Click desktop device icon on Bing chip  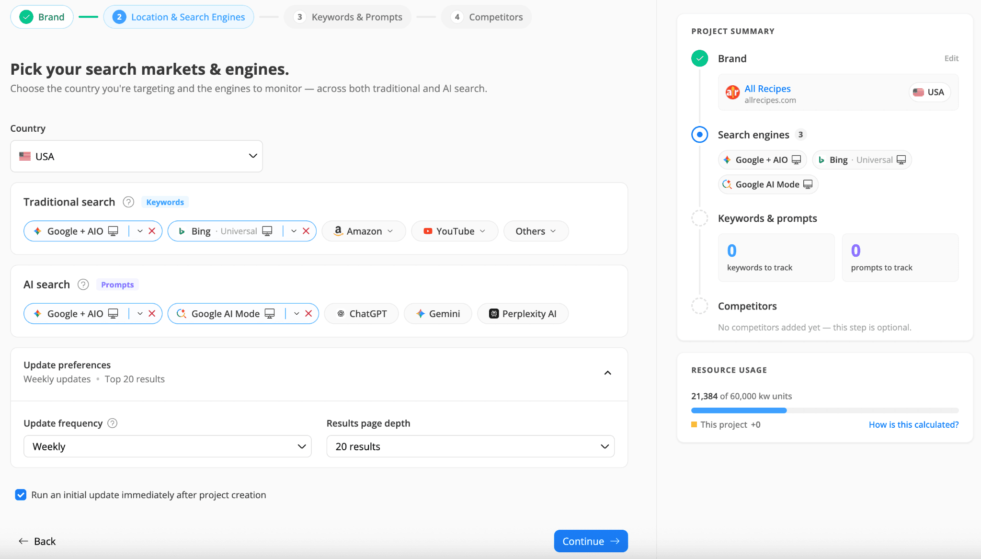point(267,231)
